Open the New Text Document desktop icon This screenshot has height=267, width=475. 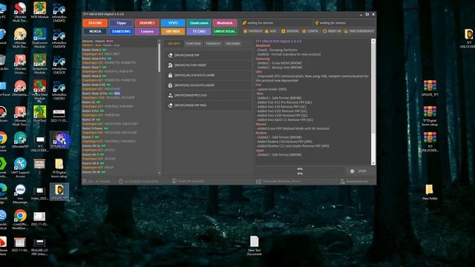click(254, 245)
